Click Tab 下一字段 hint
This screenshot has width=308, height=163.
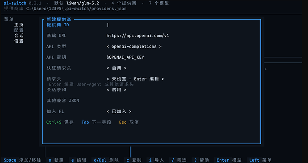pyautogui.click(x=96, y=122)
